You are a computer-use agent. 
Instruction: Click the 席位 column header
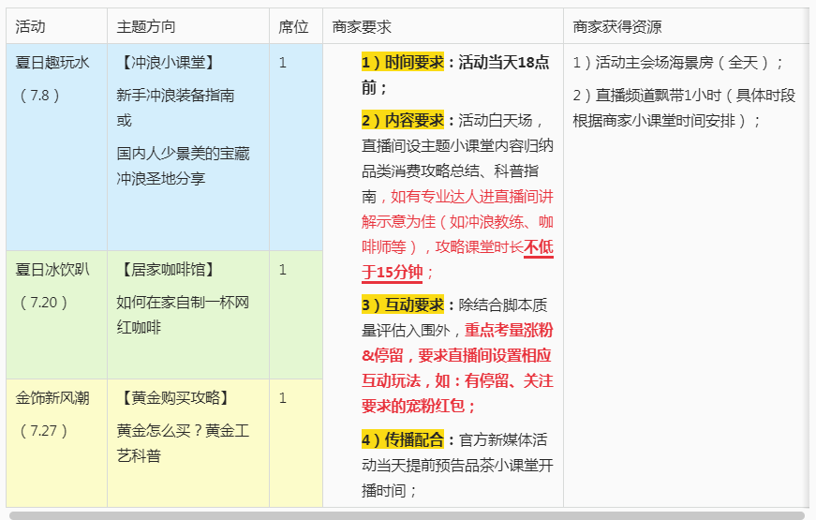click(293, 27)
